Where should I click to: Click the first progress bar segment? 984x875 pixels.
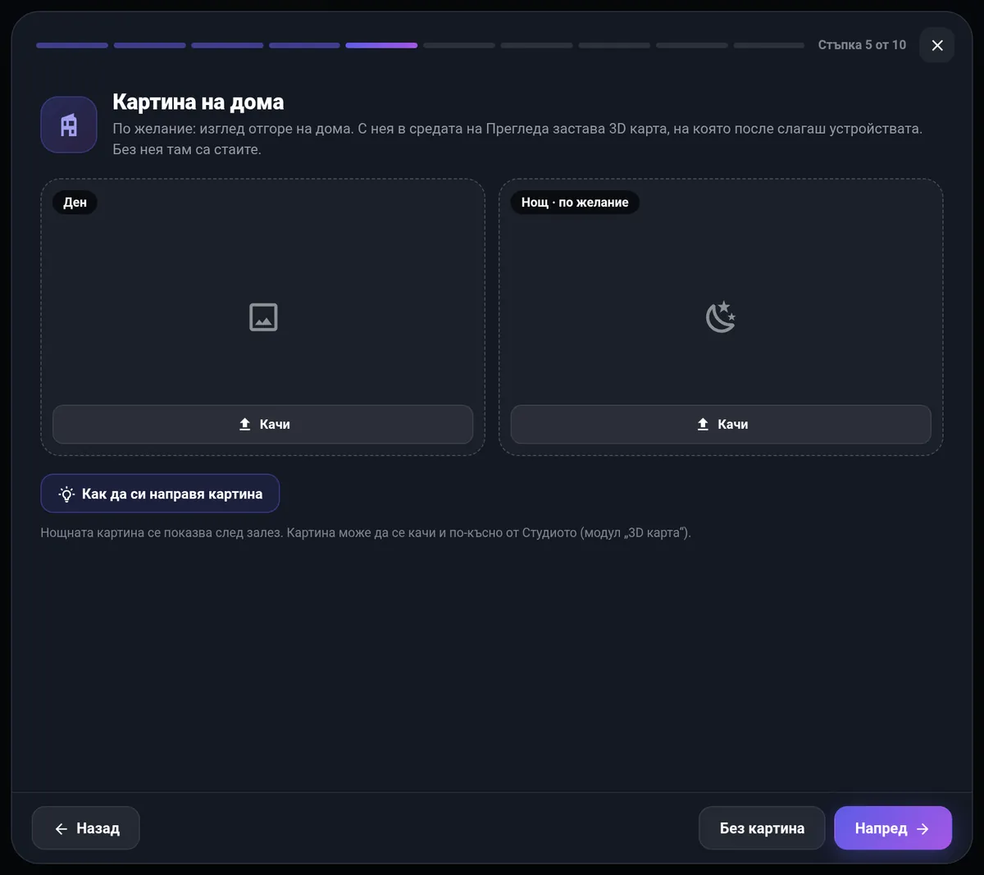(x=72, y=45)
